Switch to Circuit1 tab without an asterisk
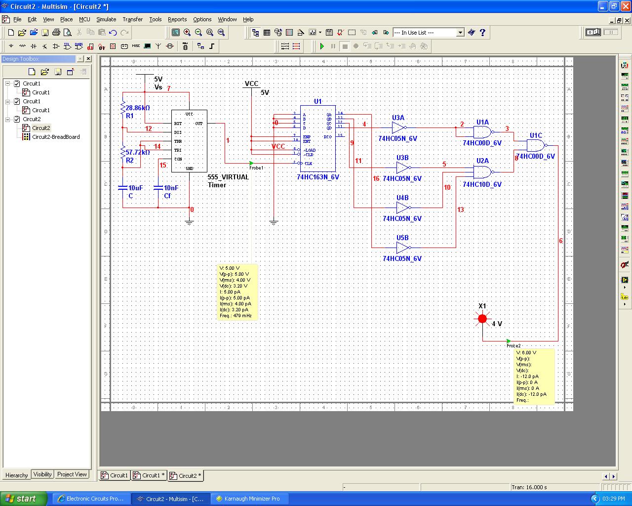Screen dimensions: 632x506 click(x=115, y=475)
